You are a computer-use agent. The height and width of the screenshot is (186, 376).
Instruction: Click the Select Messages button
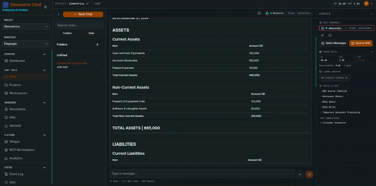pyautogui.click(x=333, y=43)
